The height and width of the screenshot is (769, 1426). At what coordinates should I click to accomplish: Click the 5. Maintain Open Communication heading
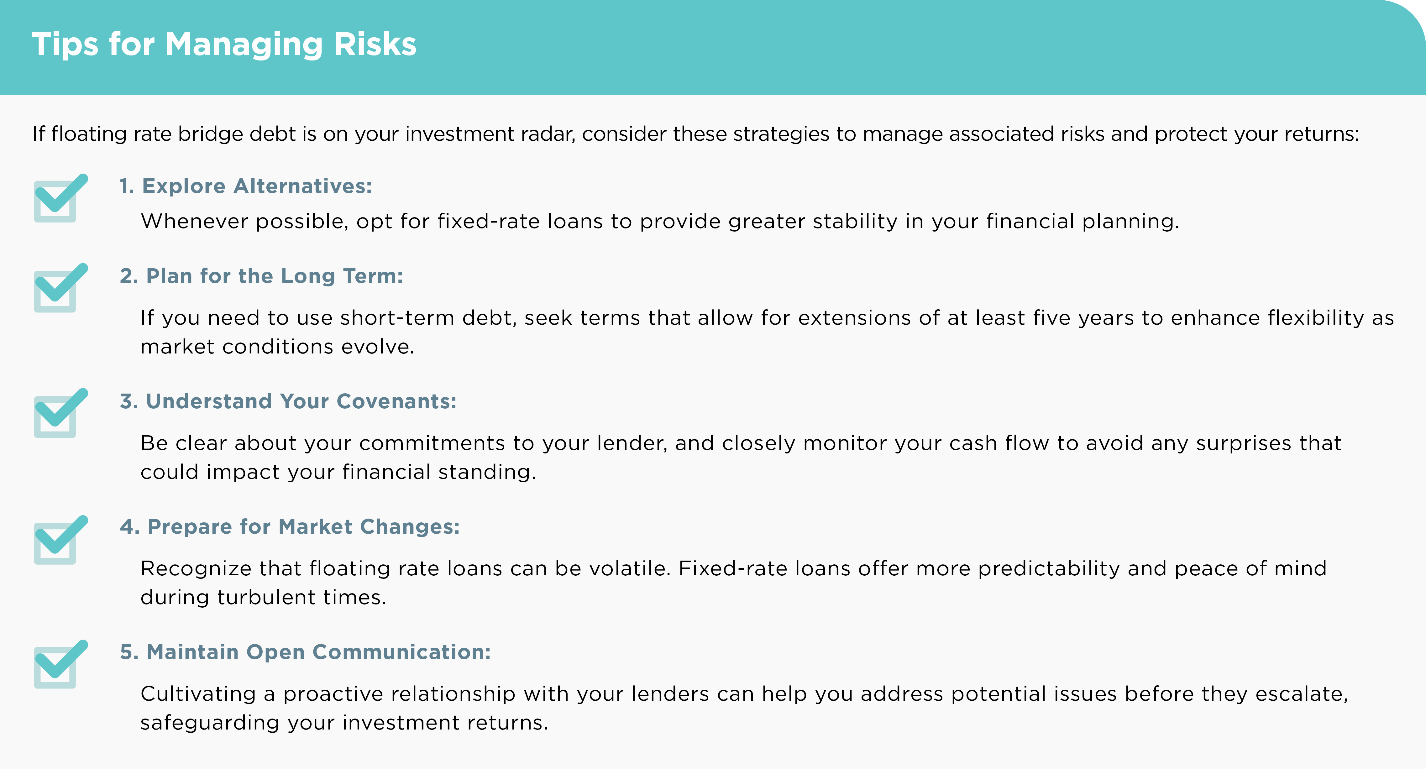305,651
